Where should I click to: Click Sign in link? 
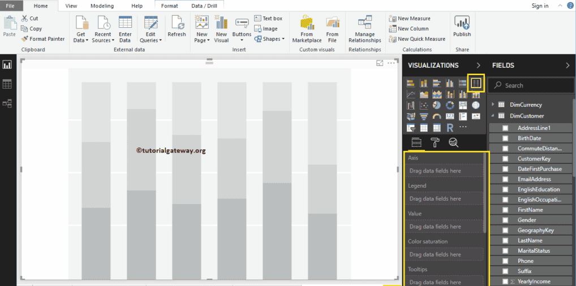tap(540, 6)
